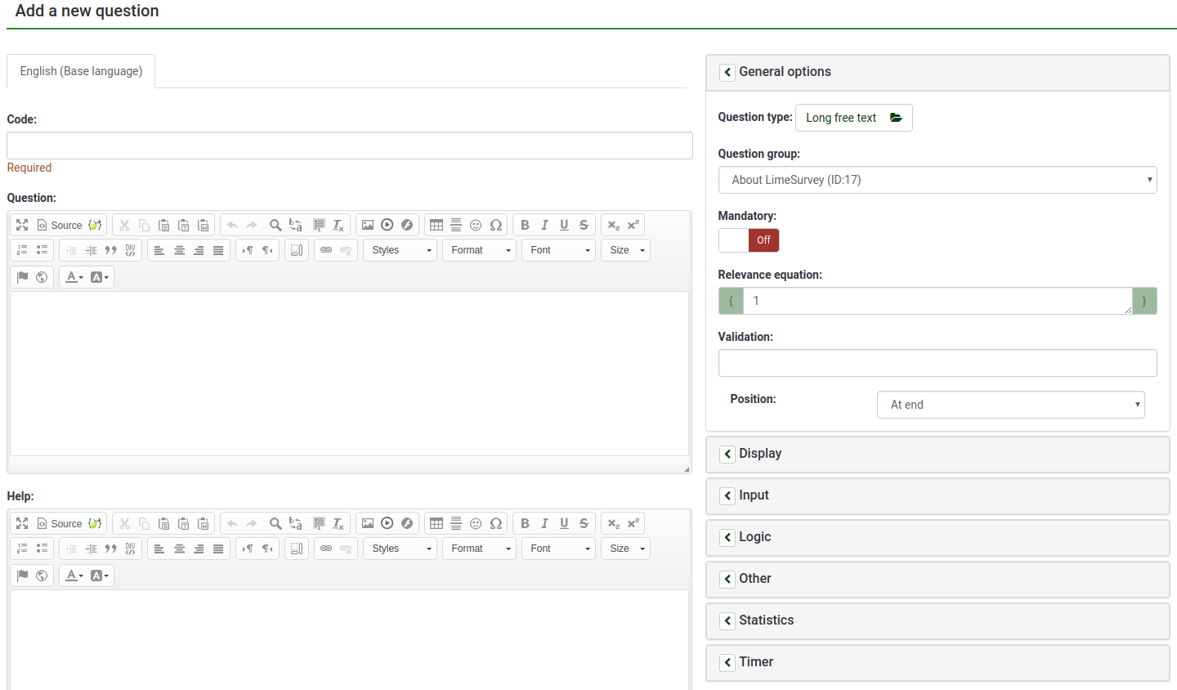Open the Position dropdown set to At end

tap(1010, 405)
